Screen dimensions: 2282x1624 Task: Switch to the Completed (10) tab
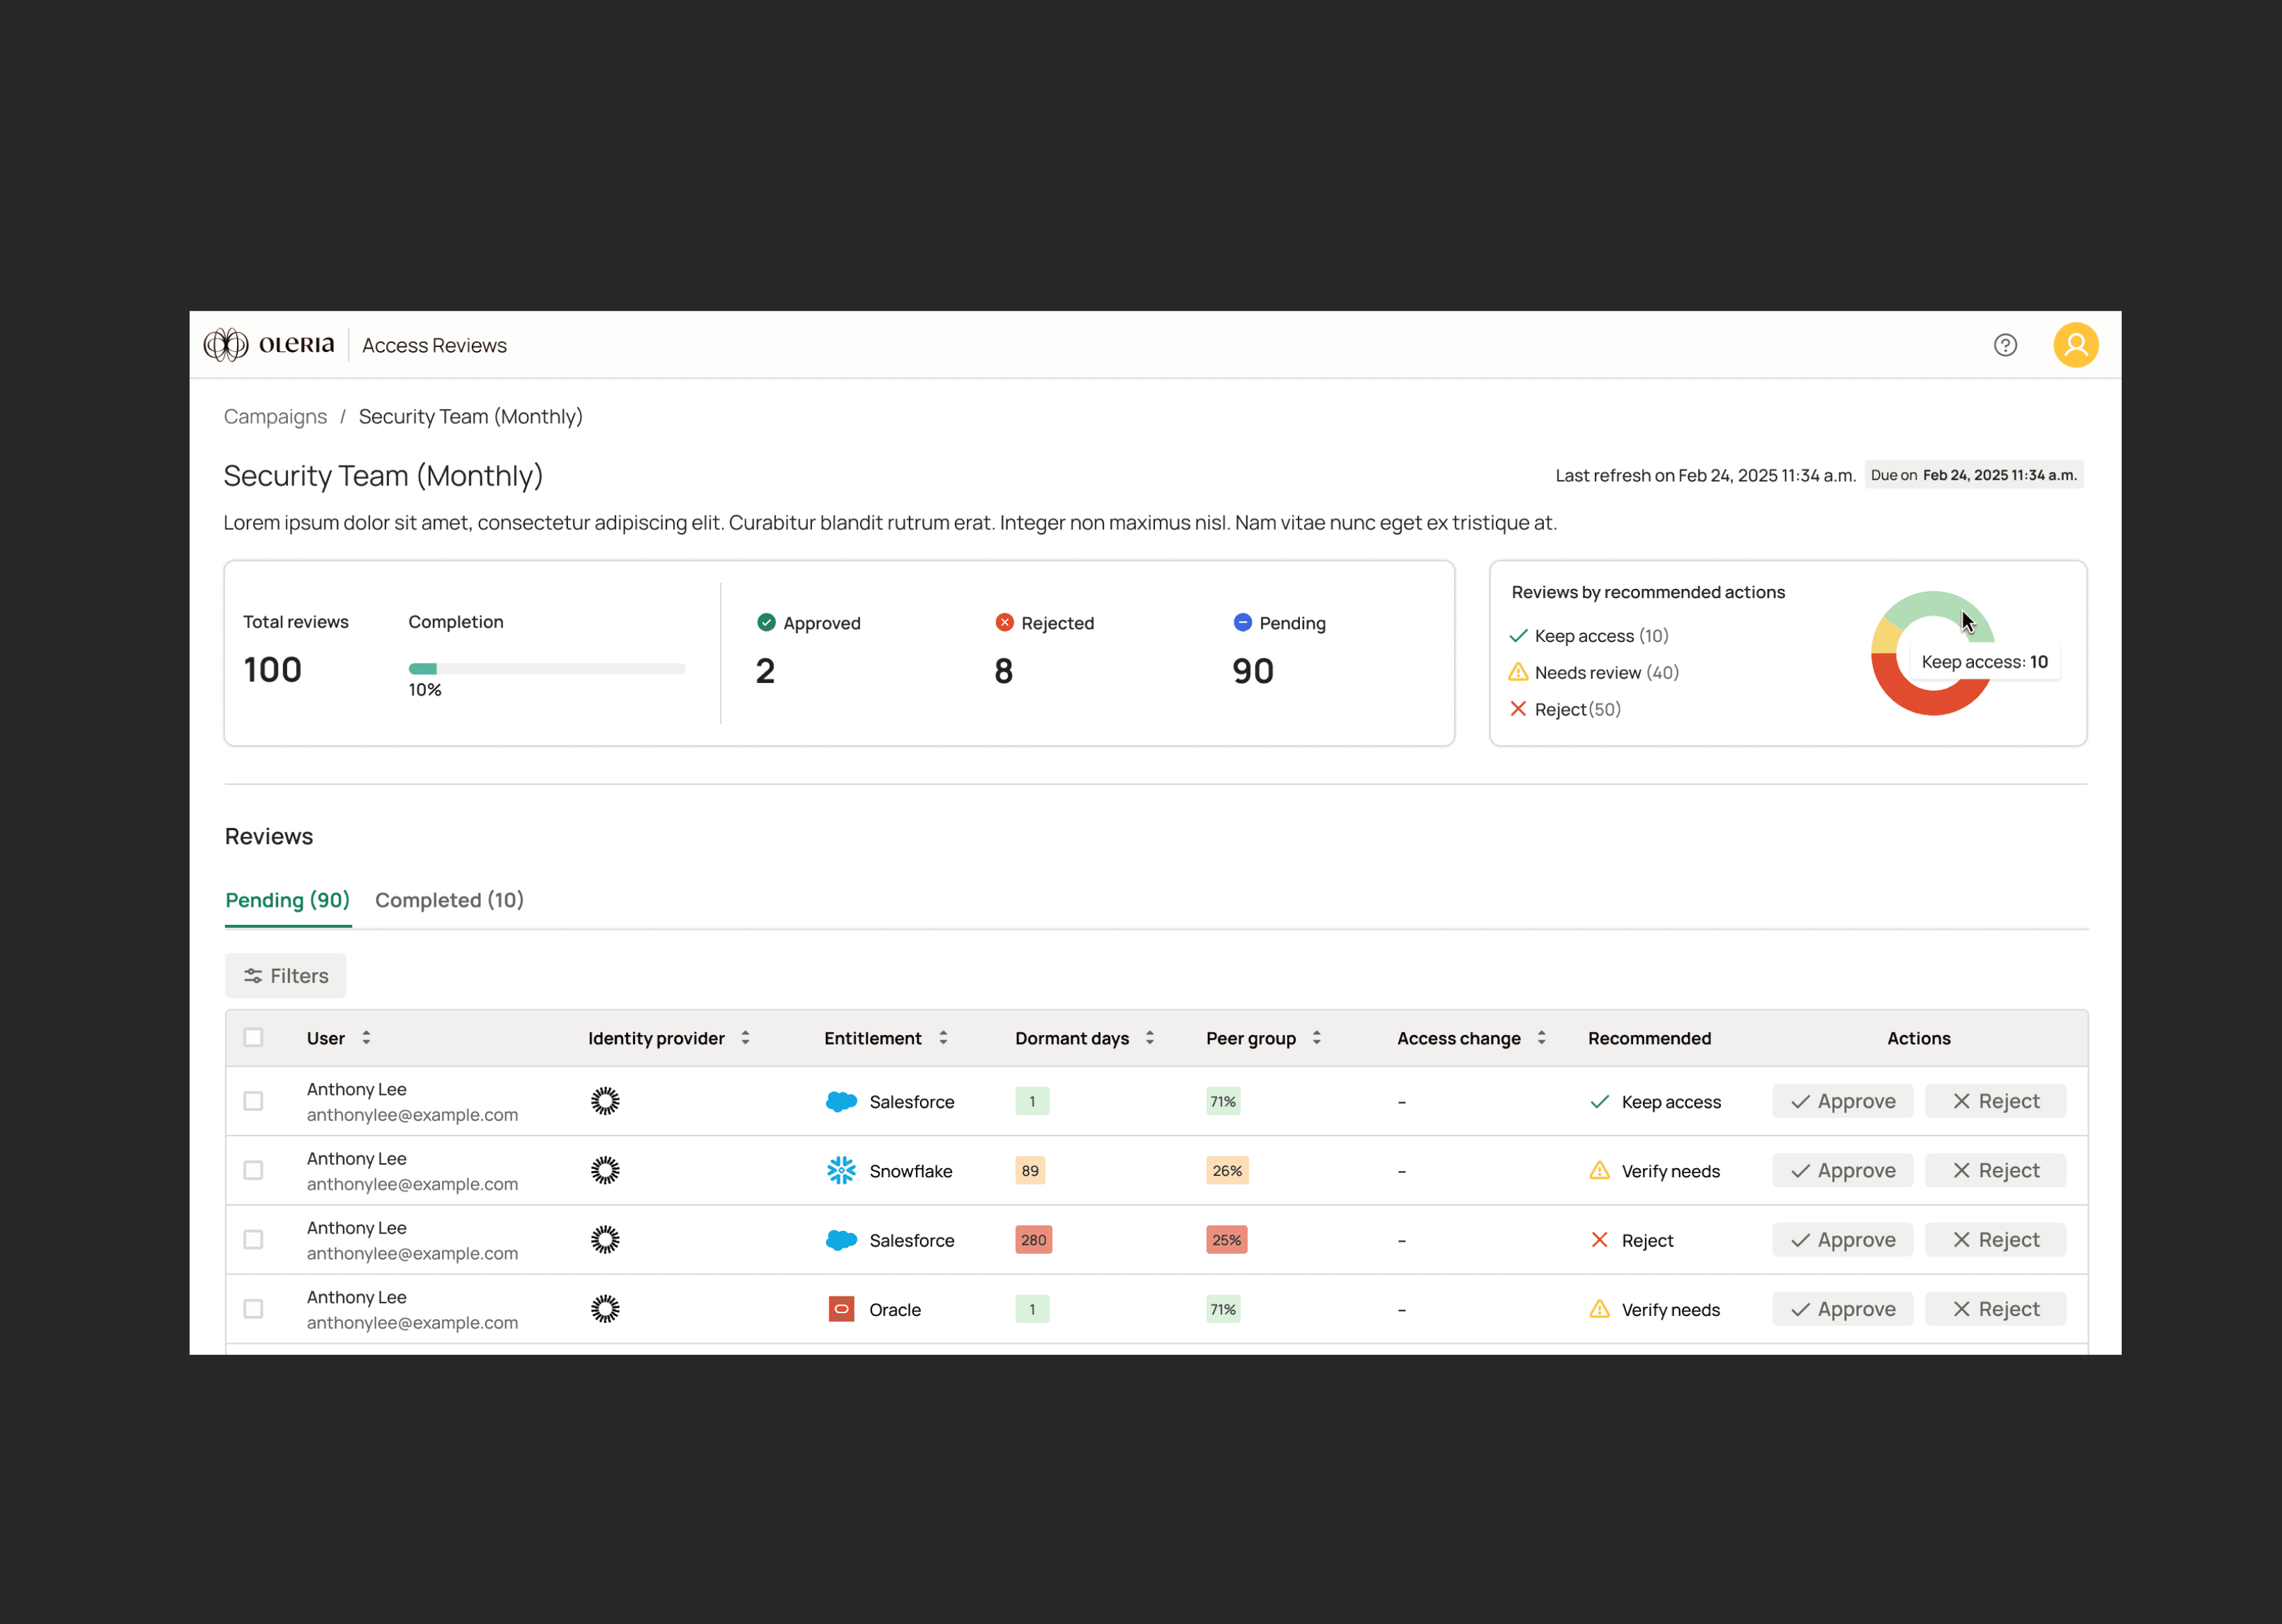point(449,900)
